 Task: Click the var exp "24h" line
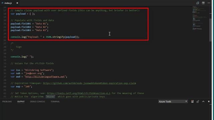21,87
